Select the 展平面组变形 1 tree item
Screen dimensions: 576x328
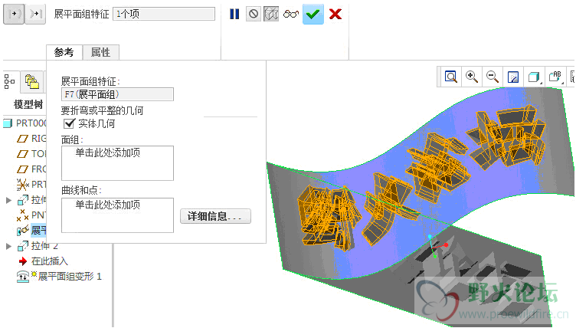click(x=59, y=276)
